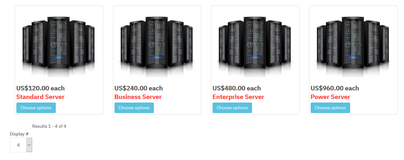Image resolution: width=404 pixels, height=160 pixels.
Task: Click the US$120.00 each price text
Action: 40,88
